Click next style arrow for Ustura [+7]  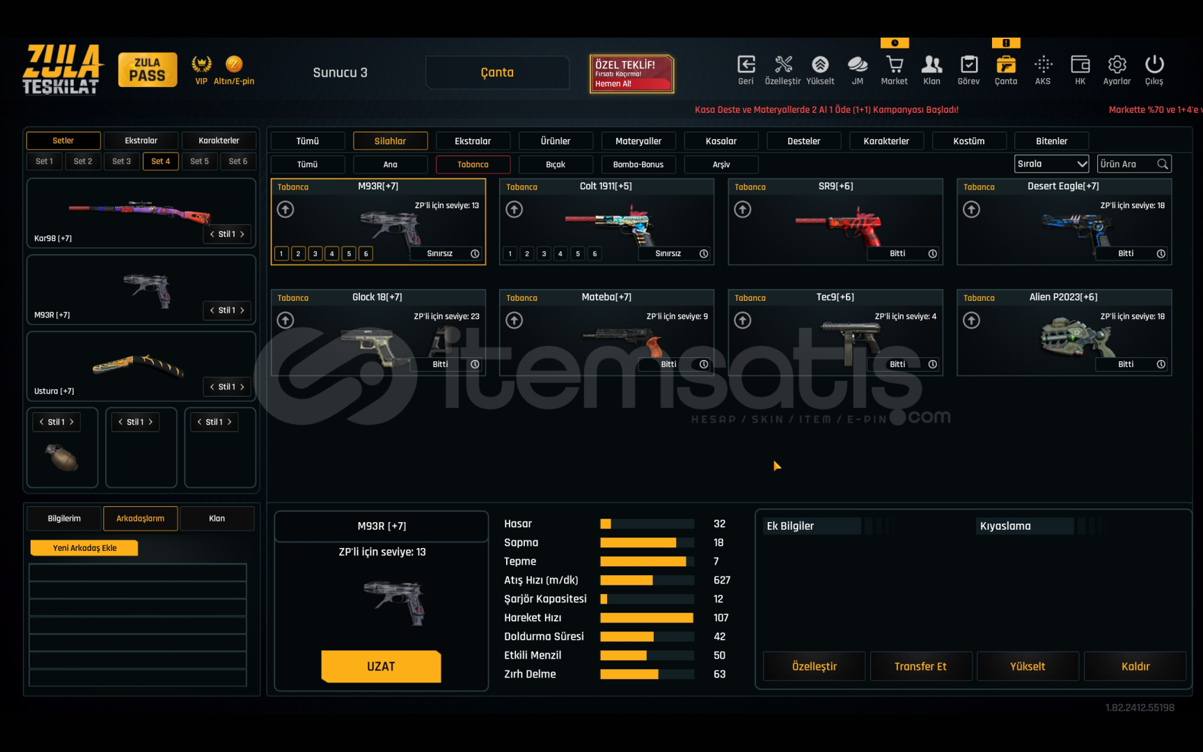[x=242, y=386]
